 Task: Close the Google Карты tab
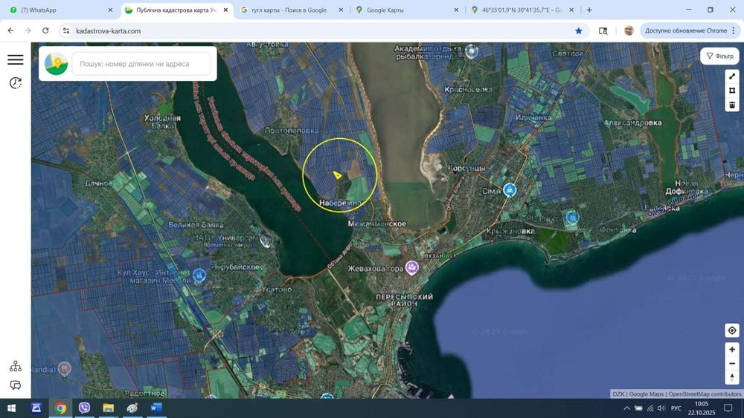coord(456,10)
